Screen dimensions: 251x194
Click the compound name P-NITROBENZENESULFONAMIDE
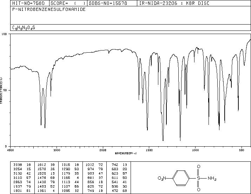[49, 9]
